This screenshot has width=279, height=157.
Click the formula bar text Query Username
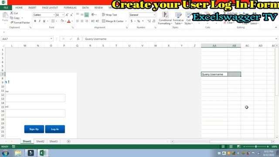(96, 39)
